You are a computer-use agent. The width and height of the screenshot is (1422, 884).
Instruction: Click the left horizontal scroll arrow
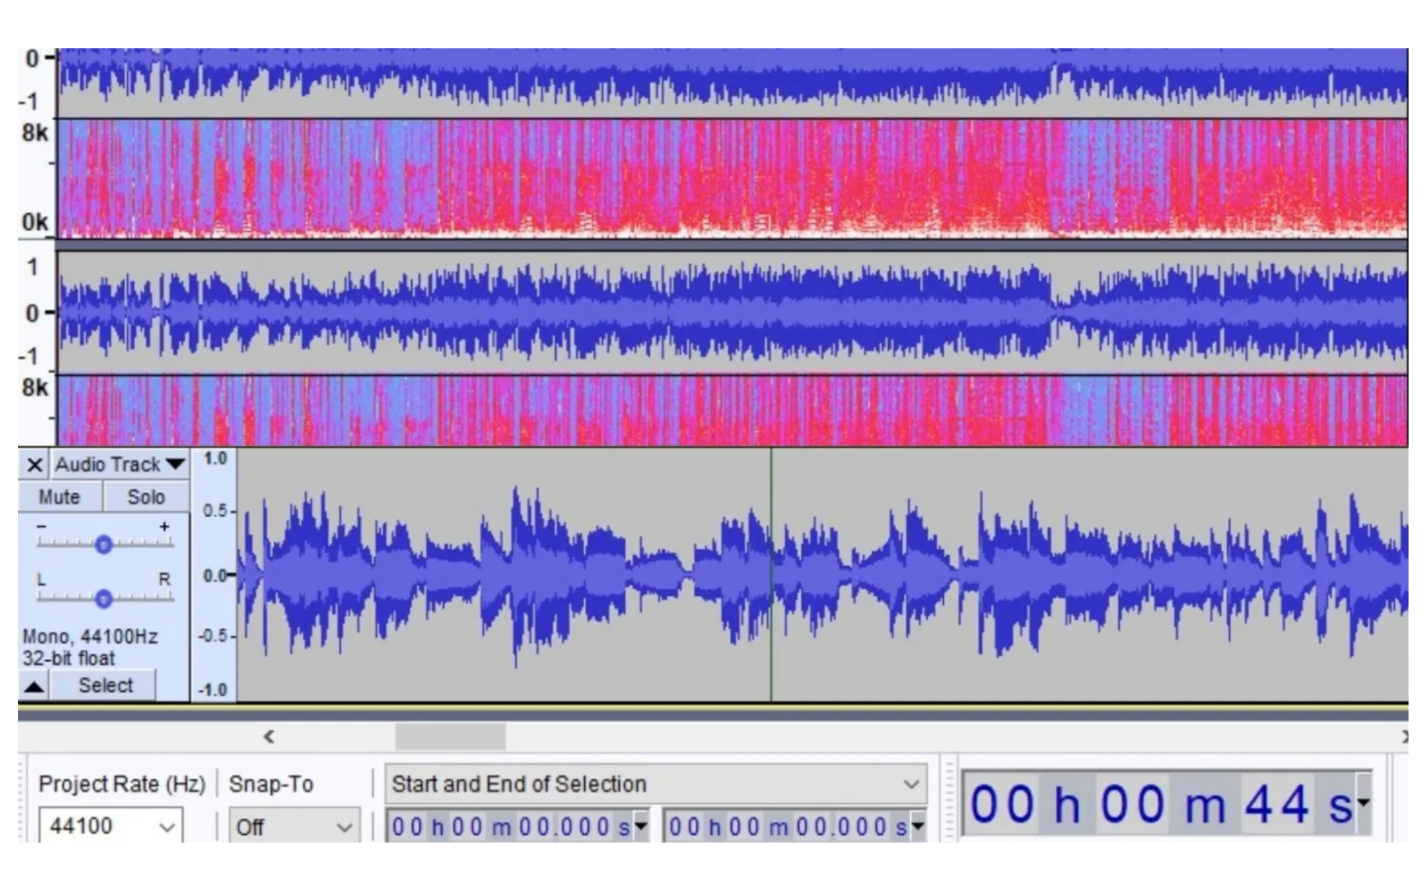coord(269,736)
